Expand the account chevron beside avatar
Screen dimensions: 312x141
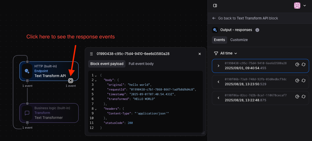[304, 6]
